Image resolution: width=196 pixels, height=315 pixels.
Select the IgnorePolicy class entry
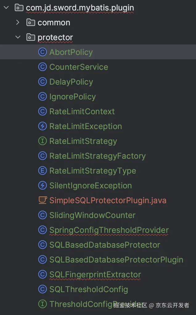[x=72, y=97]
